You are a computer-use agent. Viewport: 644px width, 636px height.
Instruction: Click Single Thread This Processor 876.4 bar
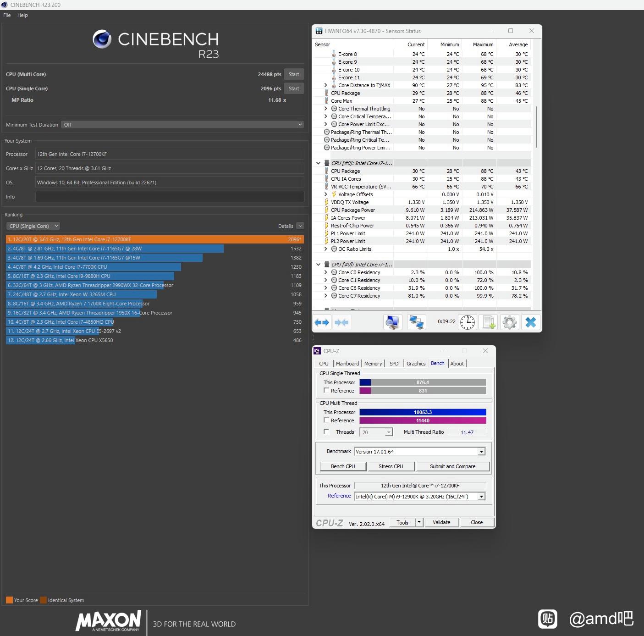coord(423,382)
